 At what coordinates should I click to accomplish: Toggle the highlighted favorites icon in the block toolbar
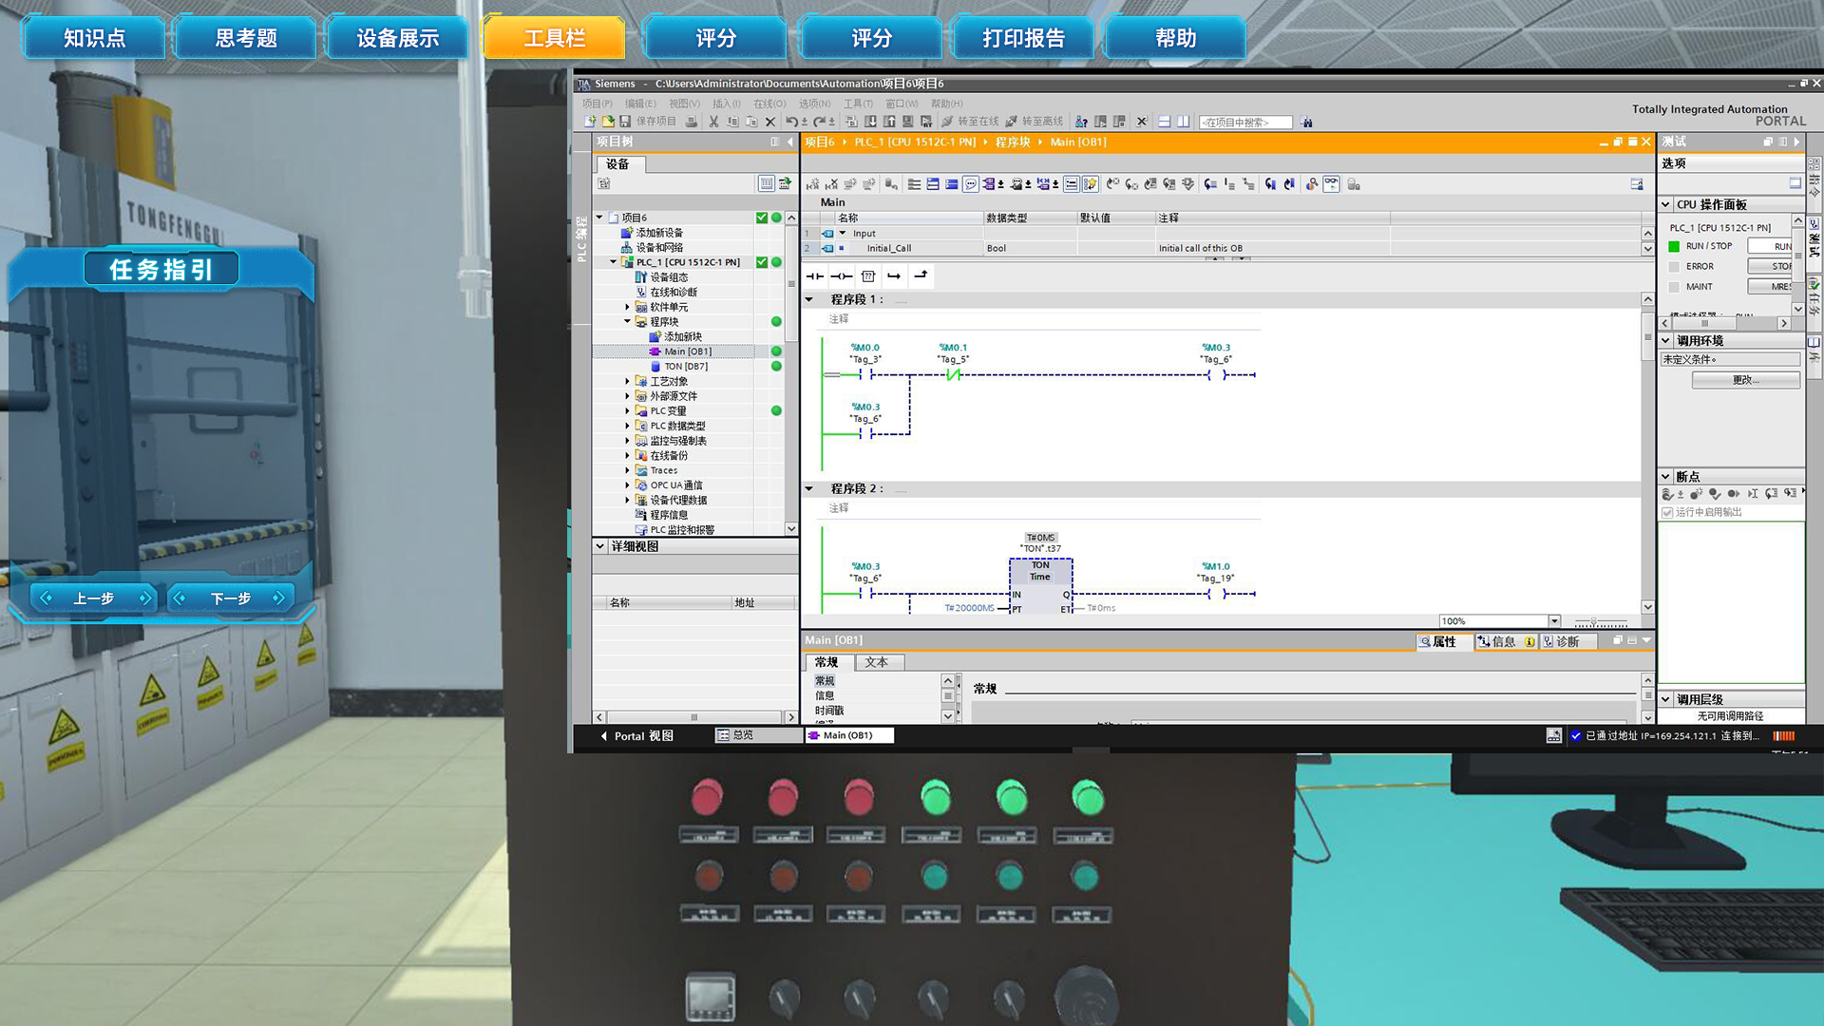coord(1091,184)
